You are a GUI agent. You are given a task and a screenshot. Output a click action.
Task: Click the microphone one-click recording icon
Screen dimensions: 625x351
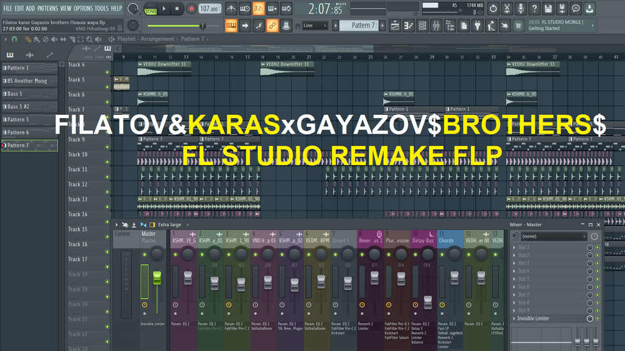coord(521,8)
